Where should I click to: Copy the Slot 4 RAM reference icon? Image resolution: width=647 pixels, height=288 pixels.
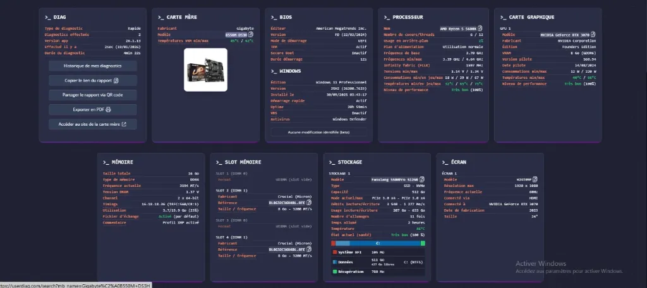(310, 249)
